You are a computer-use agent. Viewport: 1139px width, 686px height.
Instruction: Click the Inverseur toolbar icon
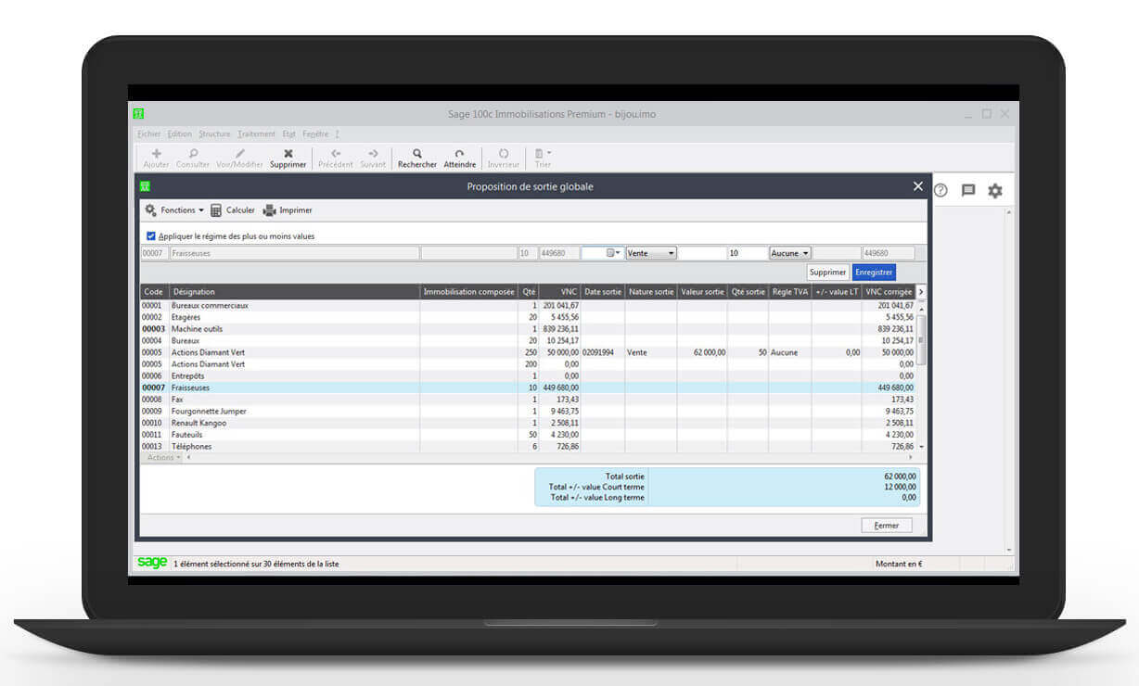click(x=504, y=154)
